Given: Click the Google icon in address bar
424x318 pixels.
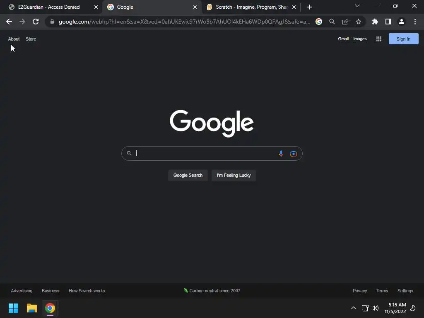Looking at the screenshot, I should click(x=319, y=22).
